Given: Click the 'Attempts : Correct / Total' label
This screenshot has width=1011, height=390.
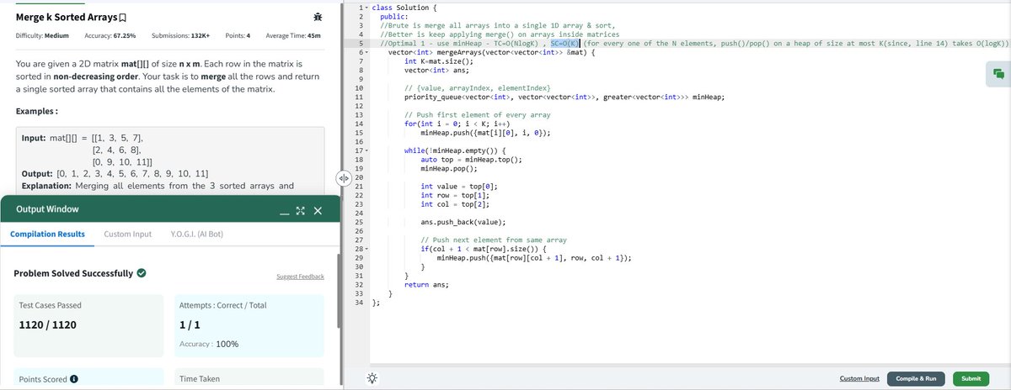Looking at the screenshot, I should pyautogui.click(x=223, y=305).
